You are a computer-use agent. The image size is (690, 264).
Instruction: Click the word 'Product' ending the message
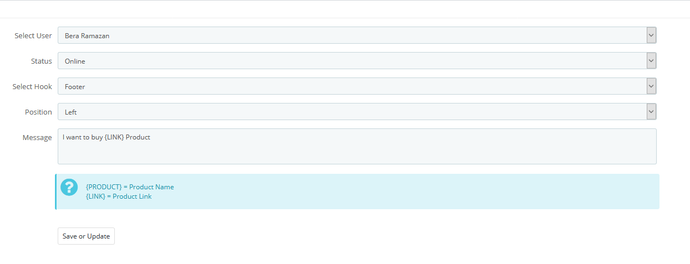tap(138, 137)
